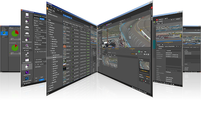Click the video preview in the far-right window
Image resolution: width=201 pixels, height=113 pixels.
click(x=192, y=38)
